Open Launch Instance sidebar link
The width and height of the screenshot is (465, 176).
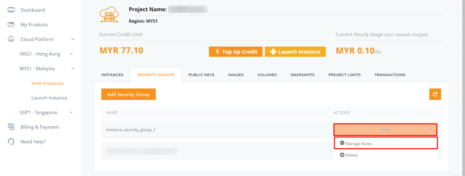49,98
